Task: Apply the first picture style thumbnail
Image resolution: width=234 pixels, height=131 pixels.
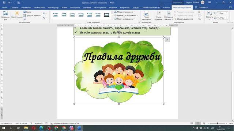Action: (x=55, y=15)
